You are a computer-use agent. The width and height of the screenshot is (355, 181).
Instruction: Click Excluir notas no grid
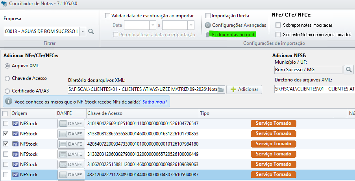coord(233,34)
